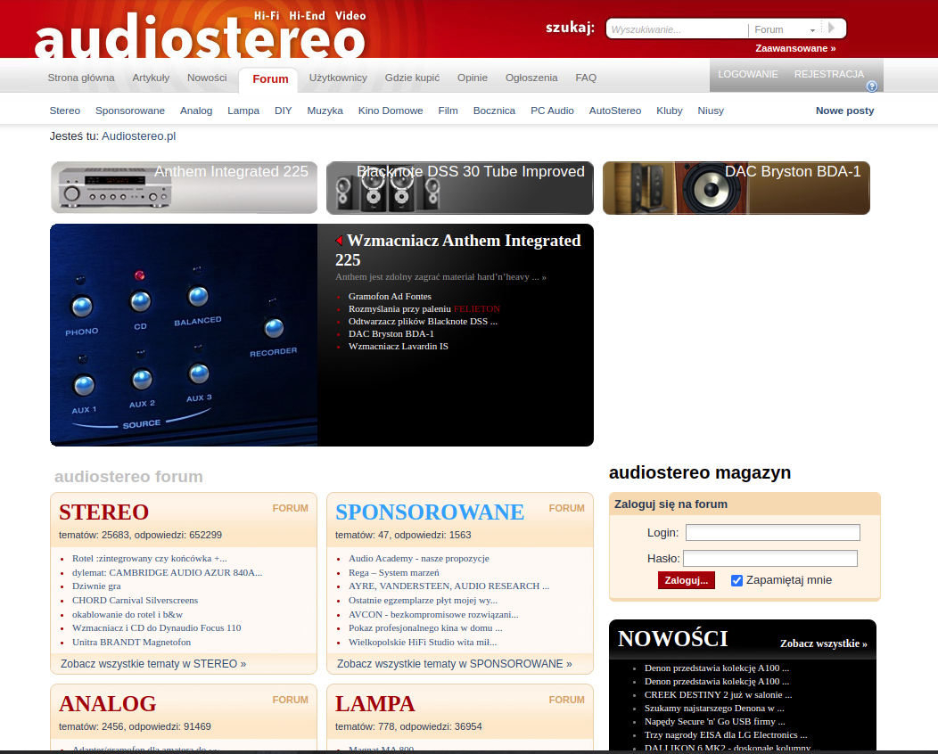Toggle the Zapamiętaj mnie checkbox
This screenshot has width=938, height=754.
coord(737,580)
